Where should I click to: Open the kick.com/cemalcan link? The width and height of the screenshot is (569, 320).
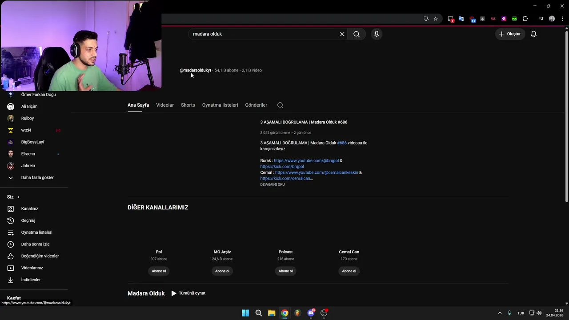(x=285, y=178)
